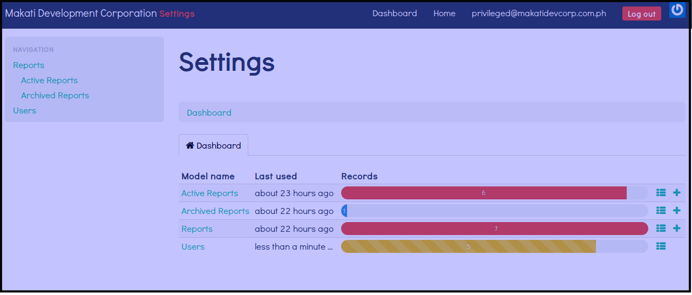Image resolution: width=692 pixels, height=295 pixels.
Task: Click the Model name column header
Action: pos(208,176)
